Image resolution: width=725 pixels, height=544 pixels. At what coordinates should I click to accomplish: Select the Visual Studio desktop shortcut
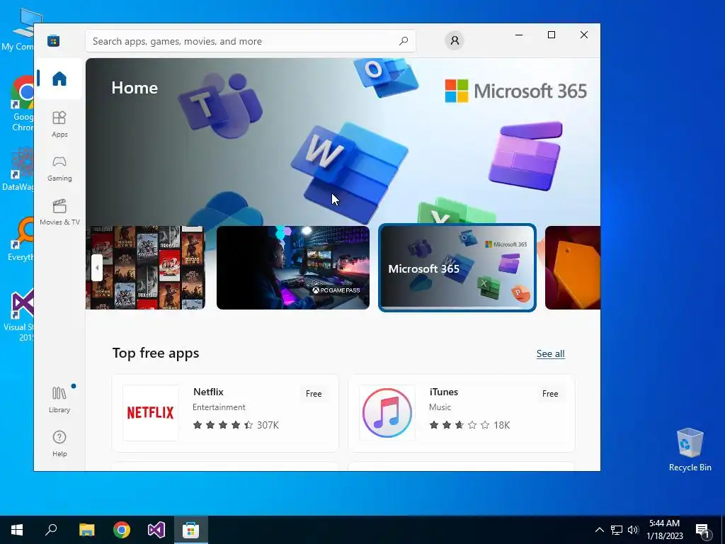pos(21,315)
